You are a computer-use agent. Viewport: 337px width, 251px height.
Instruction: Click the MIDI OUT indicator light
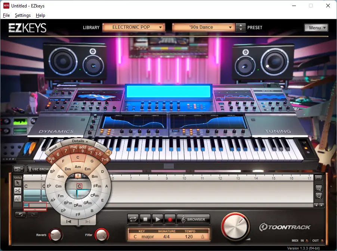click(322, 241)
